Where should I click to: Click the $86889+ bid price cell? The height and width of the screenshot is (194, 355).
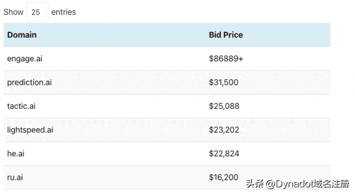click(x=226, y=59)
